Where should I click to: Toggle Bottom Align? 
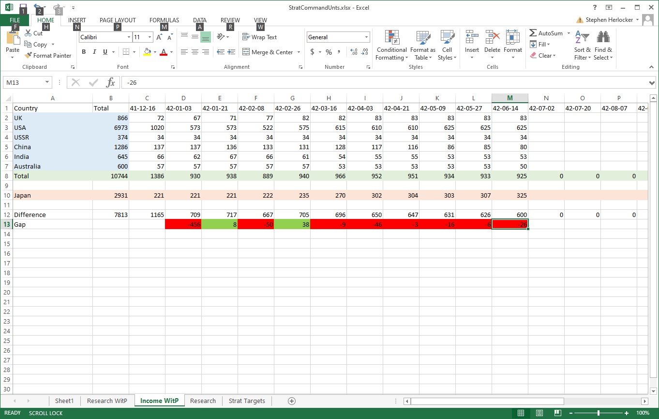point(206,37)
